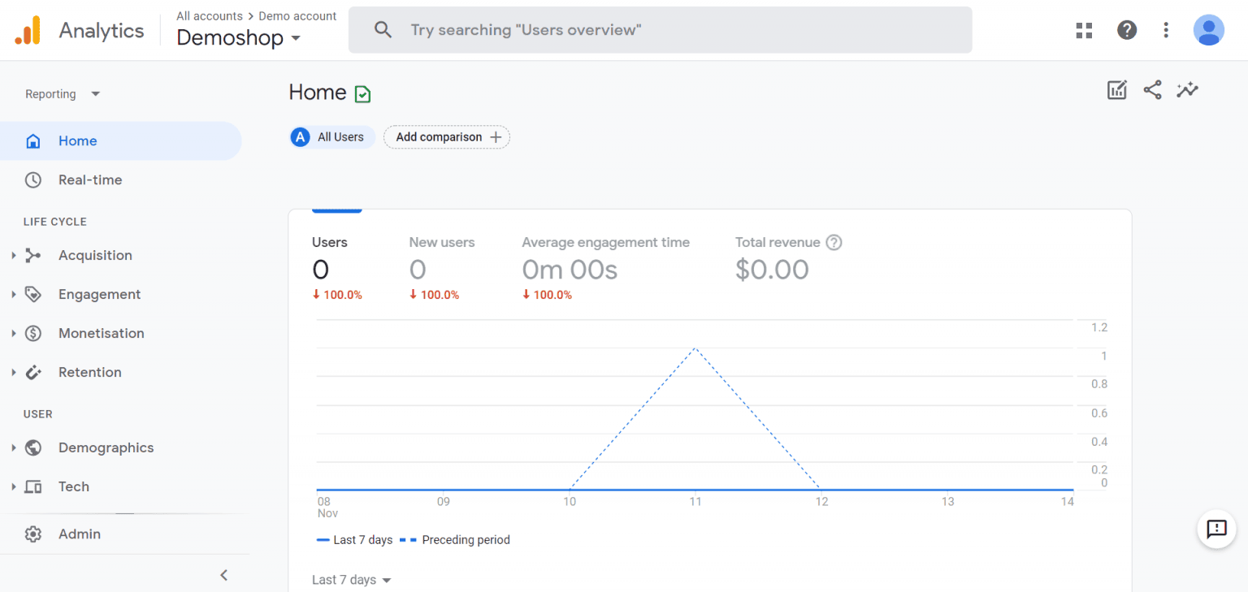Open the Insights sparkline icon
The width and height of the screenshot is (1248, 592).
(x=1187, y=90)
